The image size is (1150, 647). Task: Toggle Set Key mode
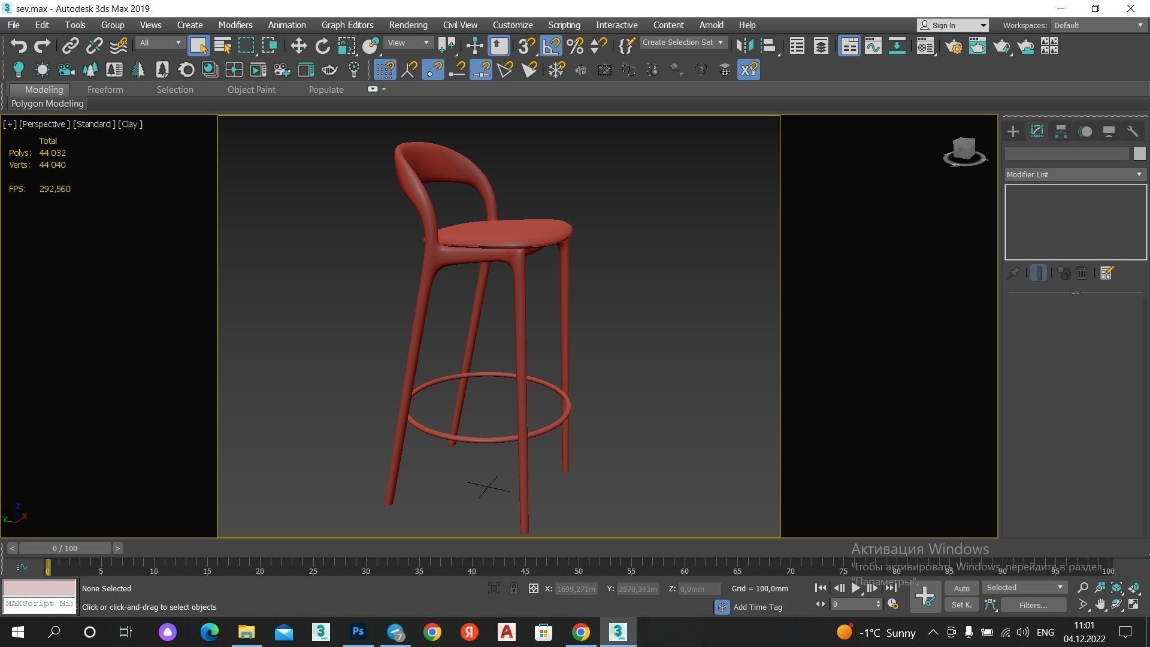961,605
